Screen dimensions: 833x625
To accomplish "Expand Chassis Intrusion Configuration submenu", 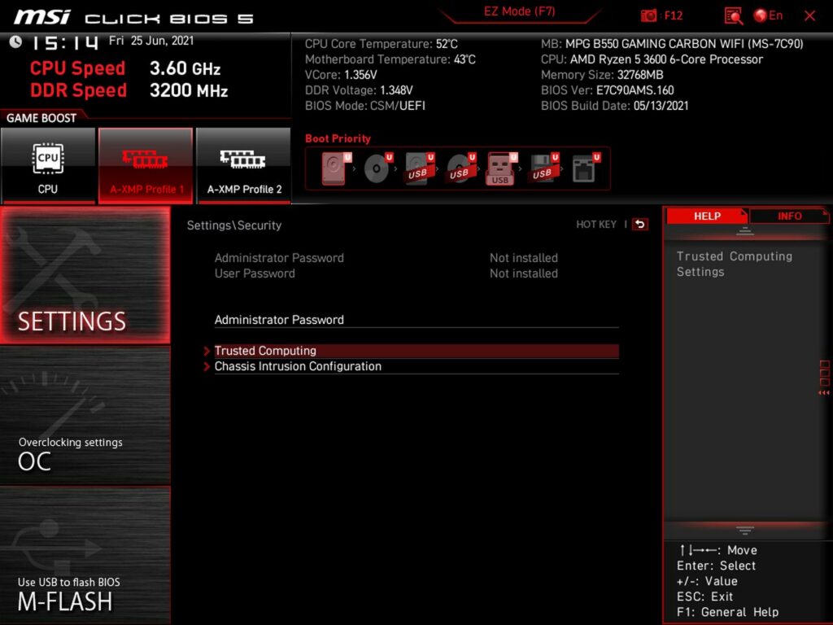I will (x=416, y=366).
